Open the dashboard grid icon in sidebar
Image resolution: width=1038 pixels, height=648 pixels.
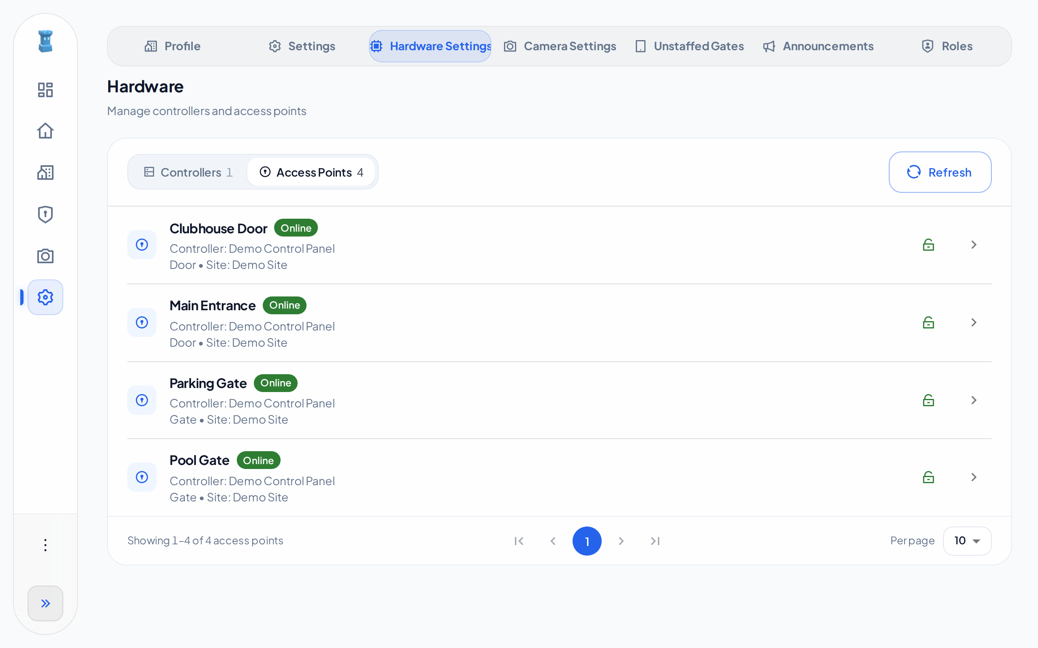45,90
